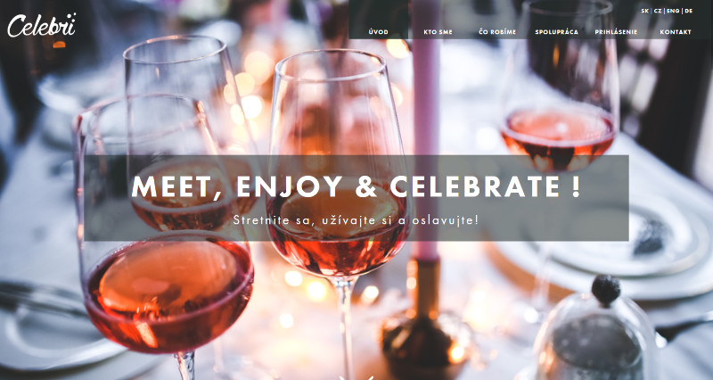Go to the KTO SME page
This screenshot has height=380, width=713.
tap(438, 32)
